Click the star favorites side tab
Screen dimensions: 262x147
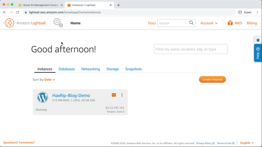pyautogui.click(x=258, y=40)
